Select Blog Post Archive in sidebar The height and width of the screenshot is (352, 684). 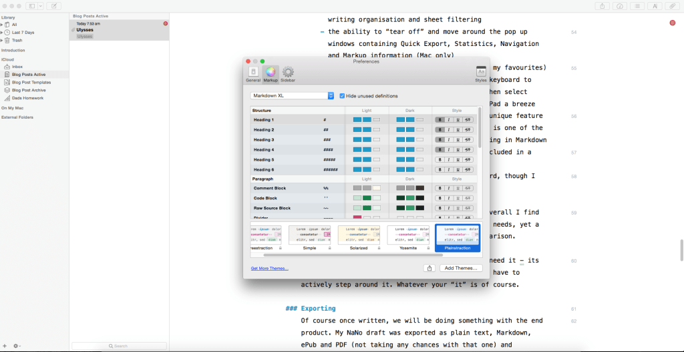point(29,90)
